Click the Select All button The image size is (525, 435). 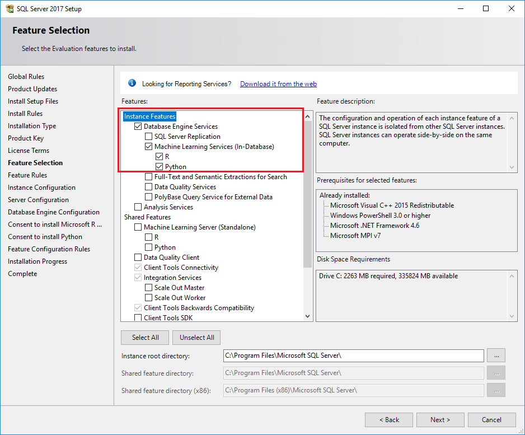tap(145, 338)
